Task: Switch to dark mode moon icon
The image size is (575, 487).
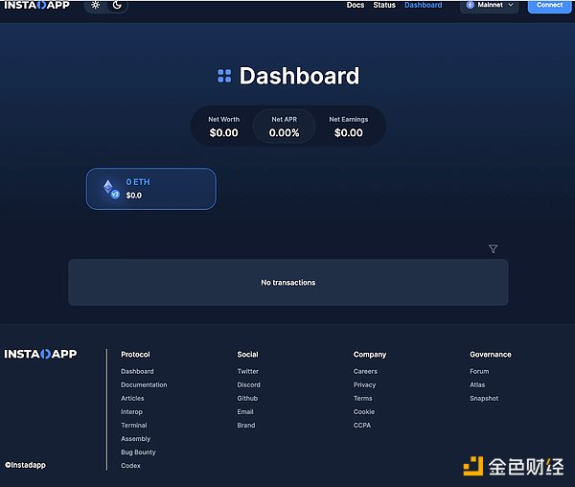Action: point(117,5)
